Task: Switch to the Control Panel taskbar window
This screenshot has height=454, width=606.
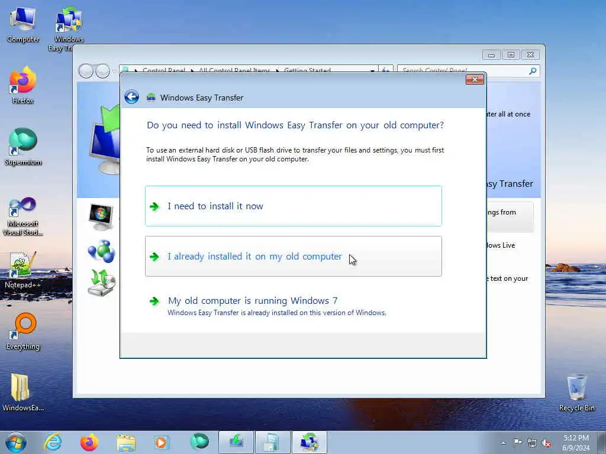Action: 272,442
